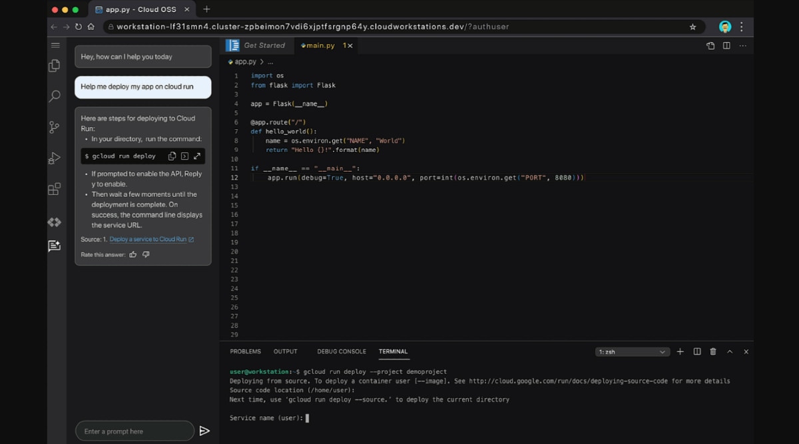Copy the gcloud run deploy command snippet

(171, 155)
